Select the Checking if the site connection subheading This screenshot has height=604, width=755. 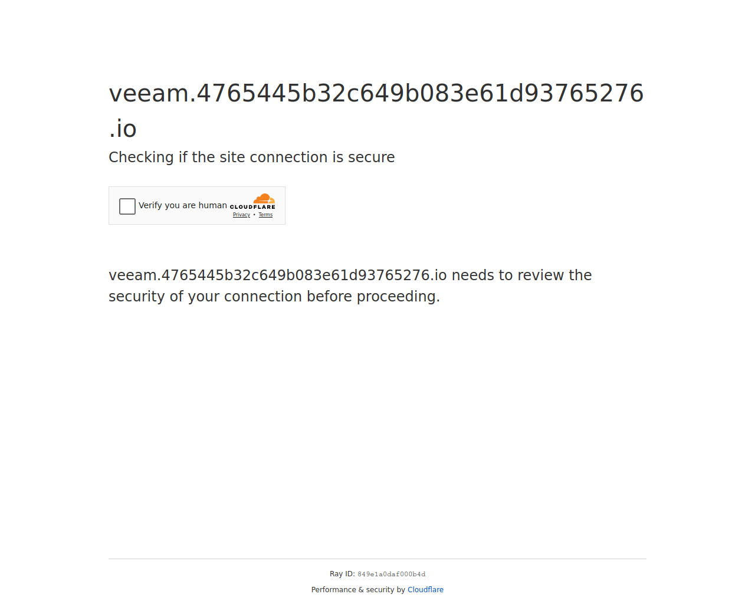click(x=252, y=157)
